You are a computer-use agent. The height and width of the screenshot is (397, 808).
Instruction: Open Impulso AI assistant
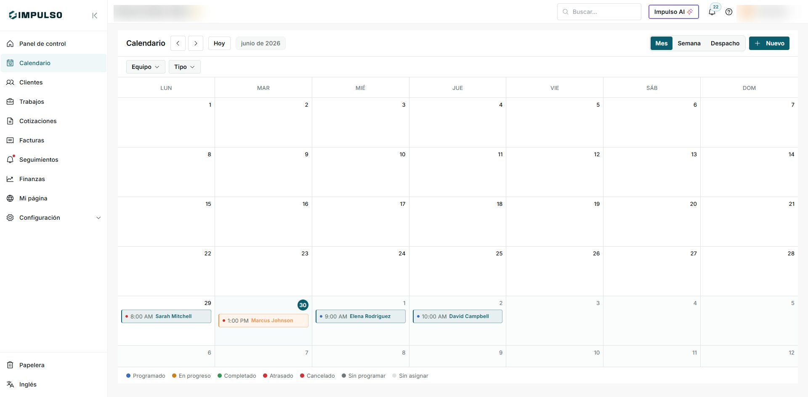click(673, 12)
